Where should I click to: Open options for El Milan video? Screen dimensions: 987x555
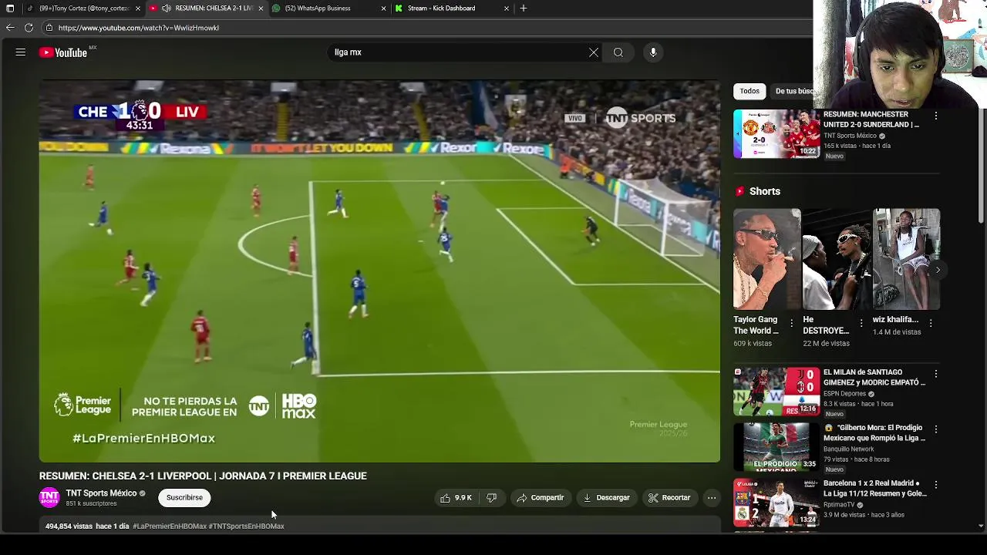point(936,374)
